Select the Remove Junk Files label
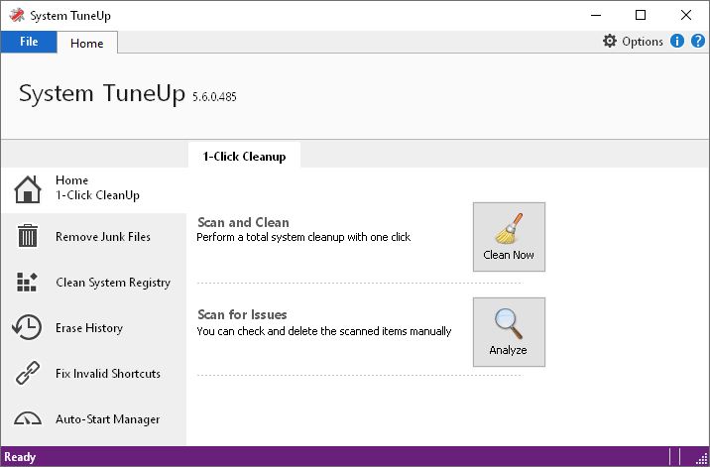710x467 pixels. click(103, 237)
